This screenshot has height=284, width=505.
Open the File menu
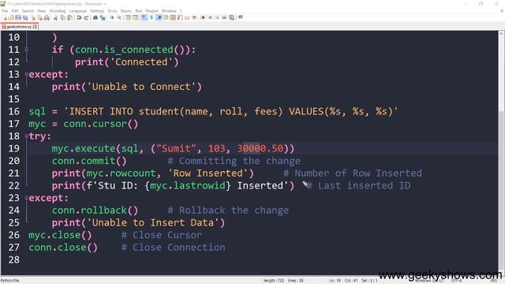pyautogui.click(x=5, y=11)
